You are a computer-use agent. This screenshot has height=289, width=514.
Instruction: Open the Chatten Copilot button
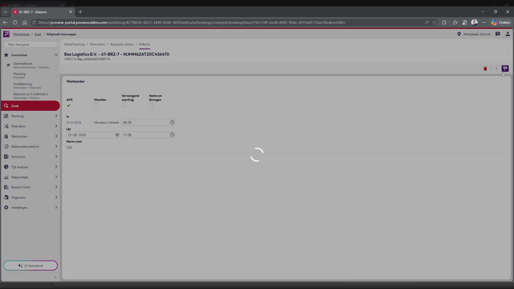(x=500, y=22)
